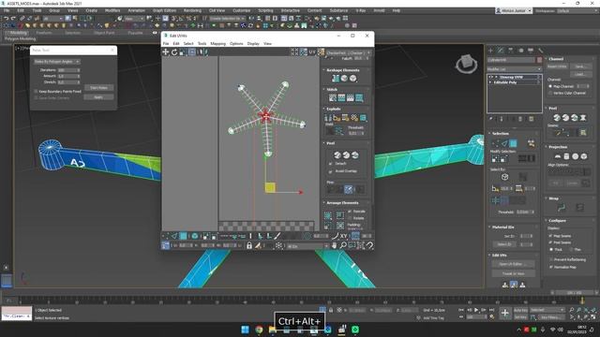Image resolution: width=600 pixels, height=337 pixels.
Task: Click the Zoom magnifier icon in Edit UVWs
Action: coord(343,245)
